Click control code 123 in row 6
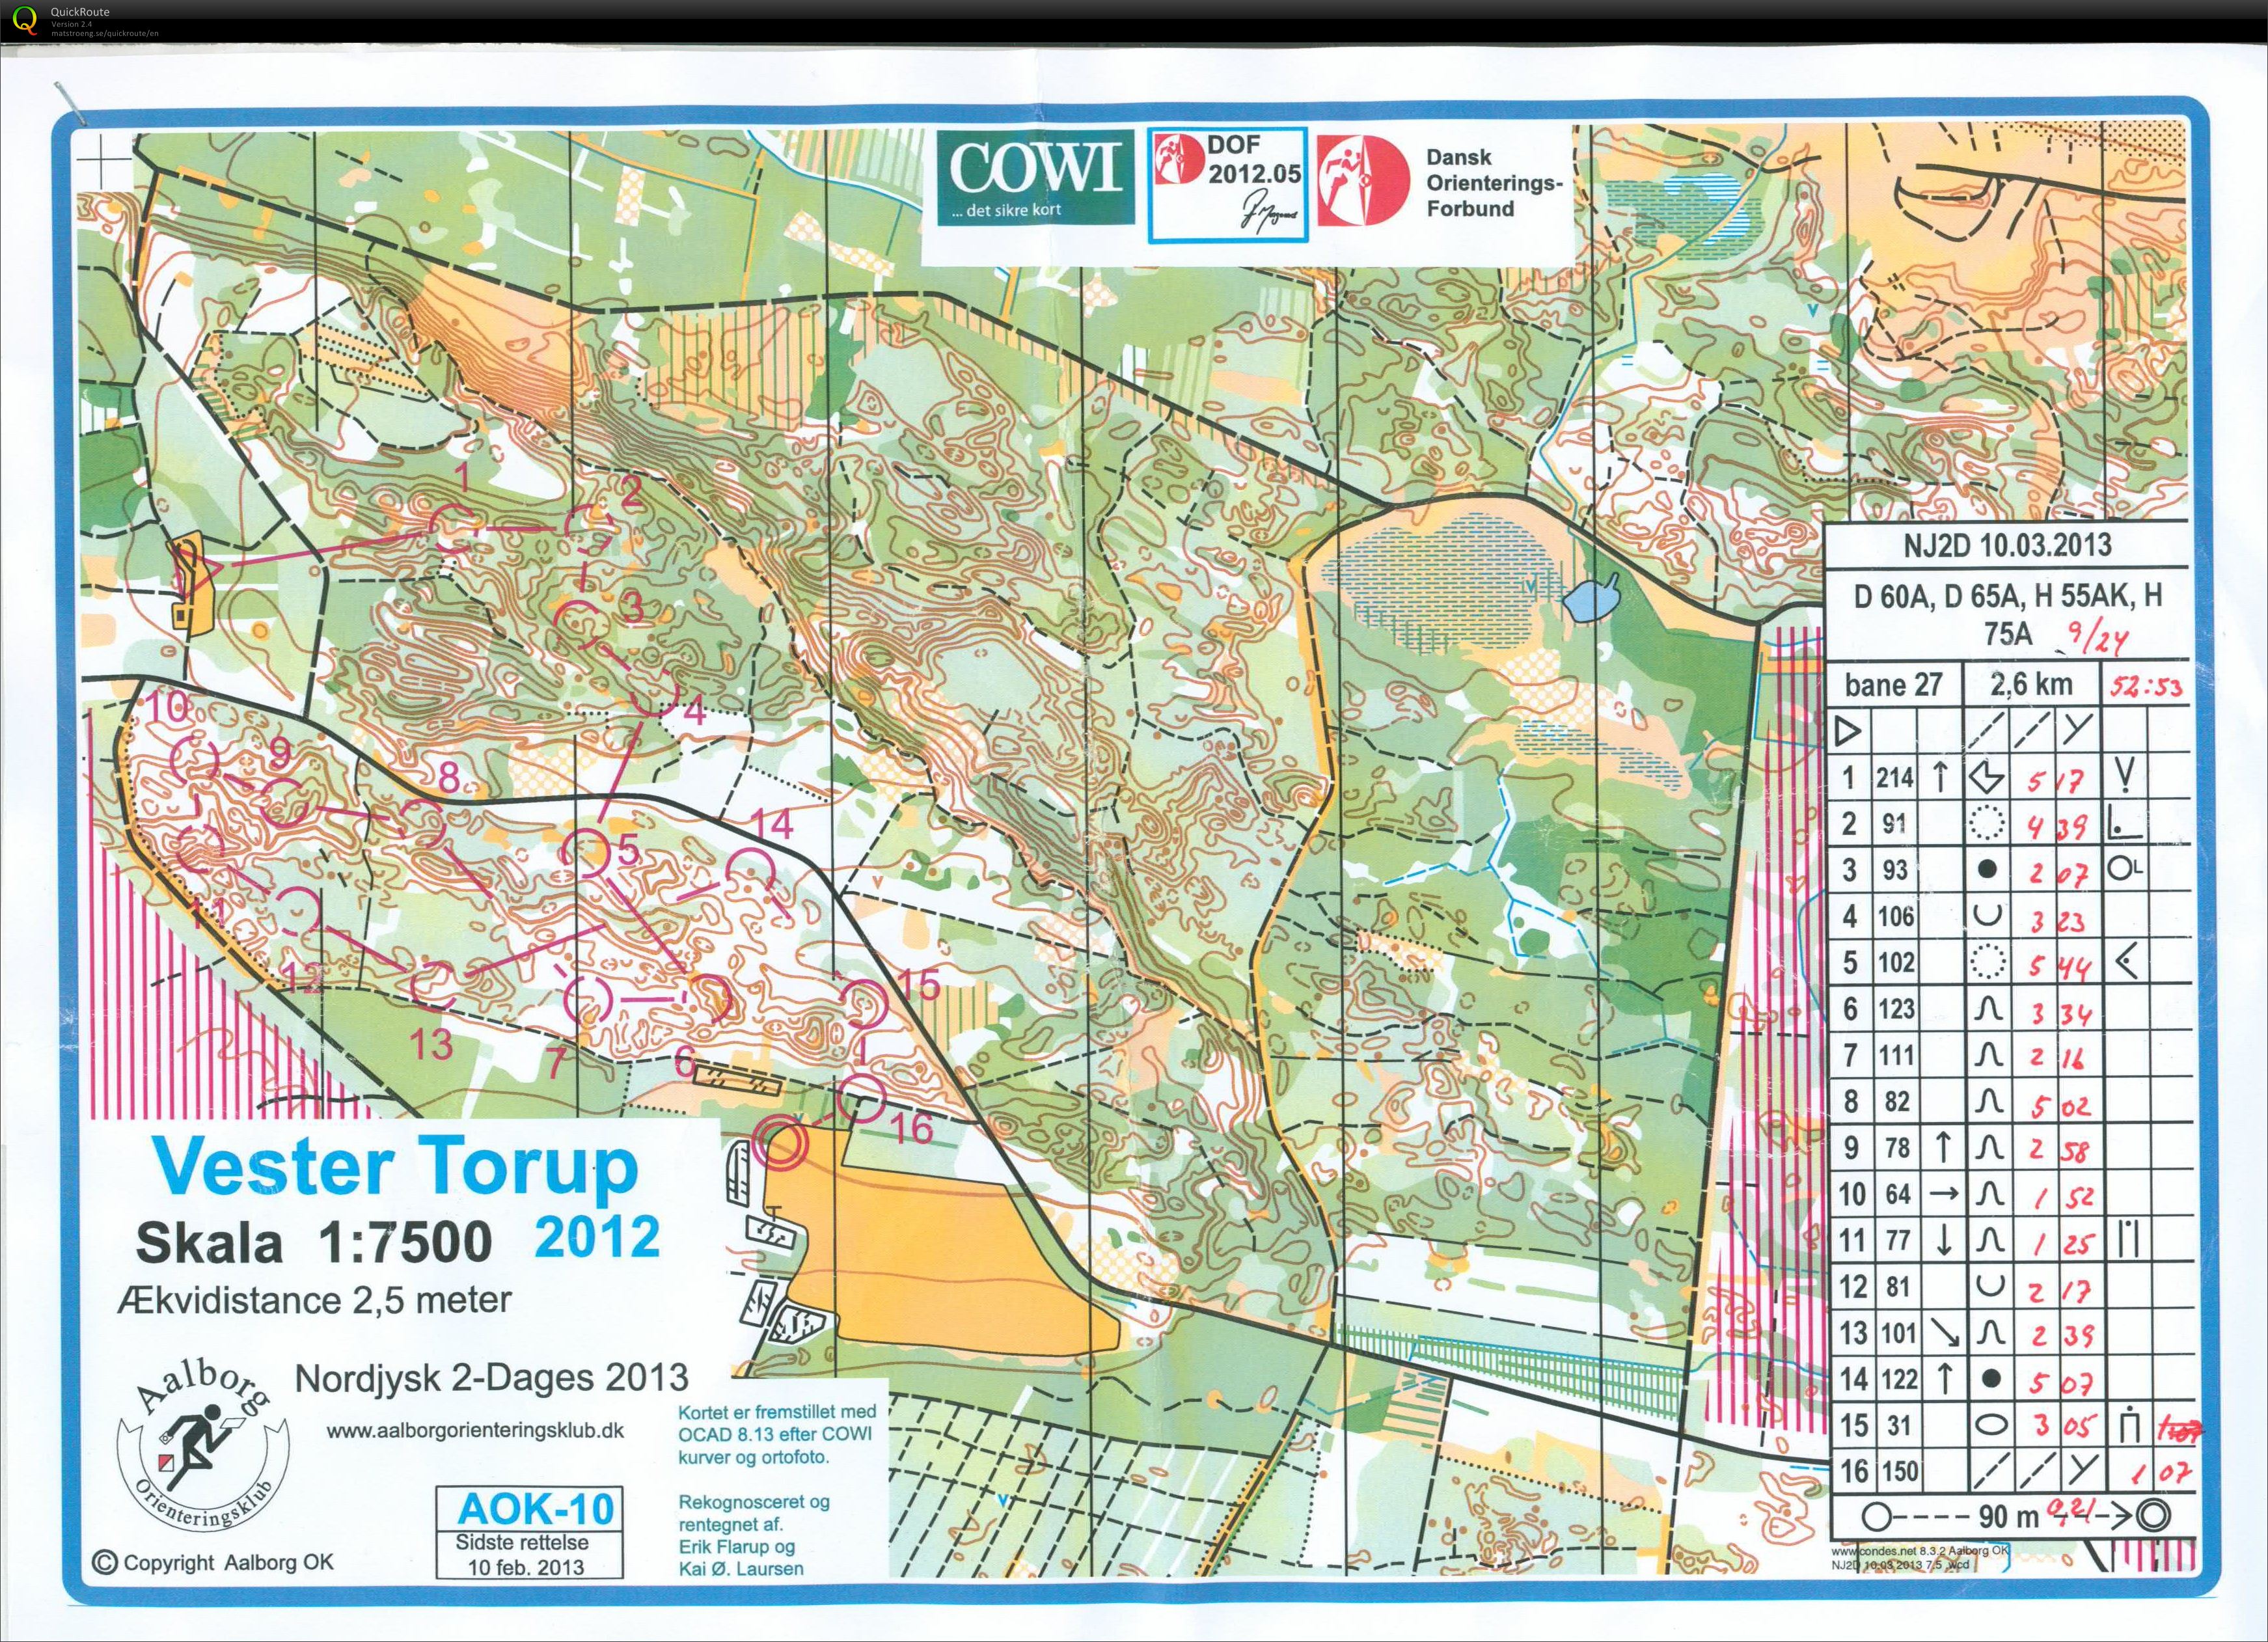Image resolution: width=2268 pixels, height=1642 pixels. coord(1895,1009)
